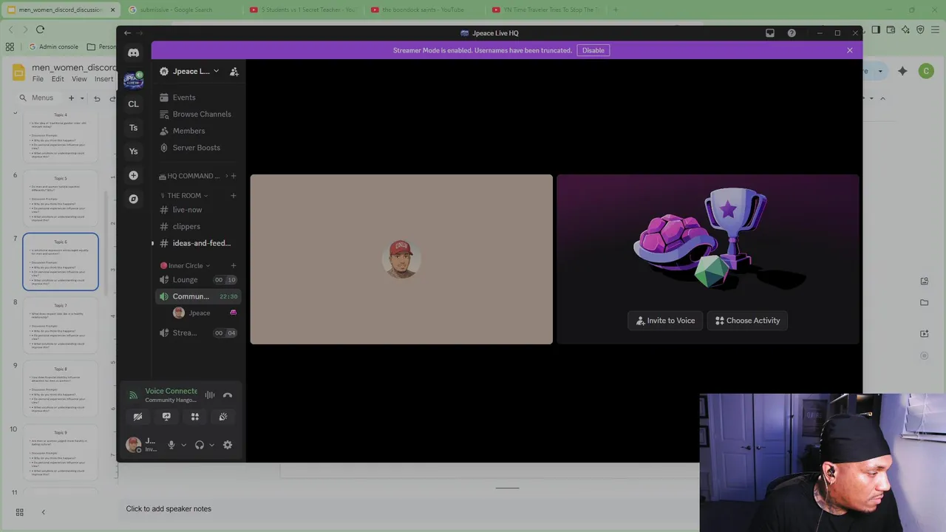946x532 pixels.
Task: Dismiss the Streamer Mode banner
Action: [849, 50]
